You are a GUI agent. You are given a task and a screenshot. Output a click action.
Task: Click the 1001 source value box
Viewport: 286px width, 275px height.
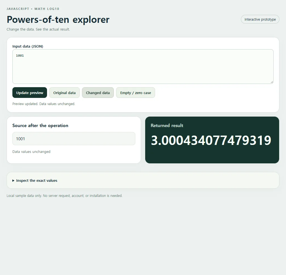(74, 139)
